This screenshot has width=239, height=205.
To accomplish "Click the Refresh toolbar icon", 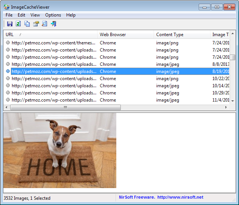I will click(x=18, y=24).
